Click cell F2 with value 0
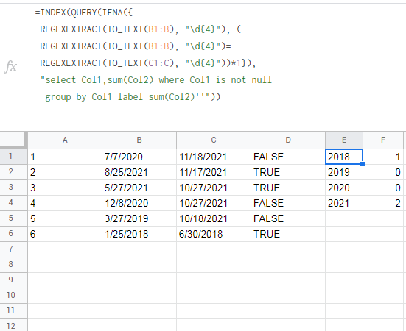Viewport: 406px width, 331px height. coord(383,172)
